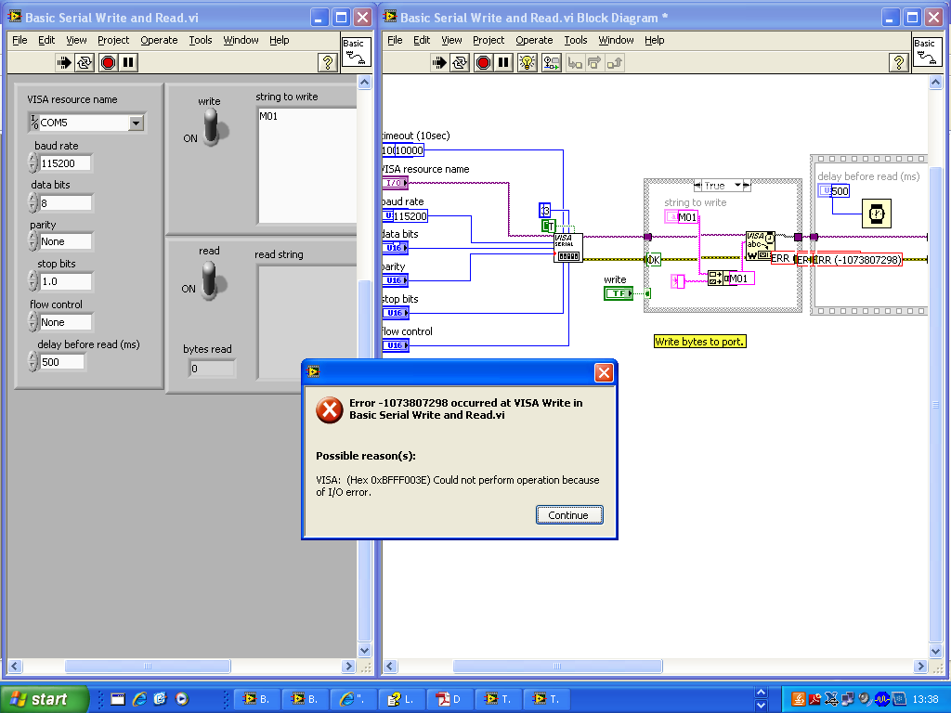
Task: Close the error dialog with X
Action: (x=604, y=373)
